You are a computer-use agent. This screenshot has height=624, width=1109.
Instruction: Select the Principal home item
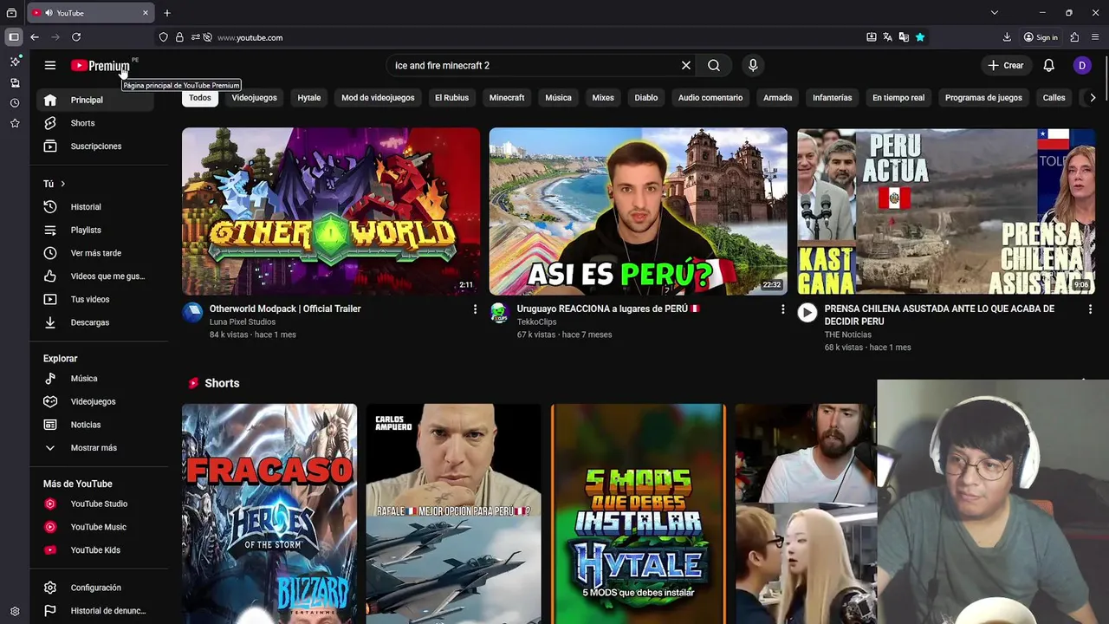(x=95, y=100)
